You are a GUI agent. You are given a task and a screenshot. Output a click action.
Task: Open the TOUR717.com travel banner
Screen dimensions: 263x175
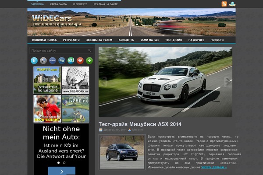(47, 80)
